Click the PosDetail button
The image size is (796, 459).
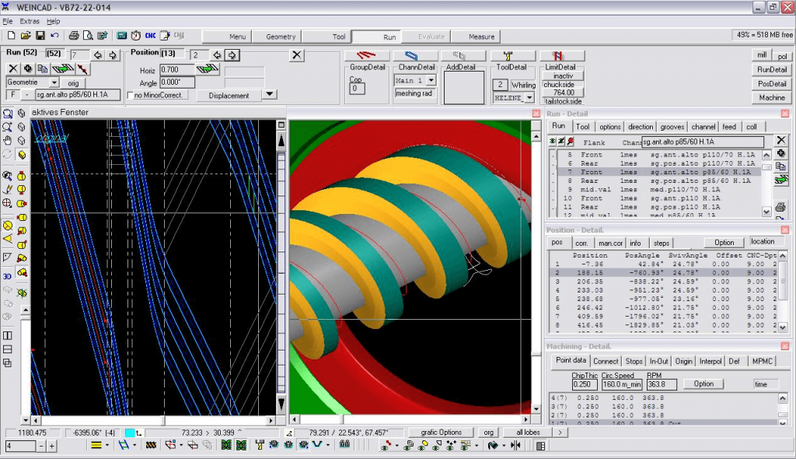click(772, 84)
